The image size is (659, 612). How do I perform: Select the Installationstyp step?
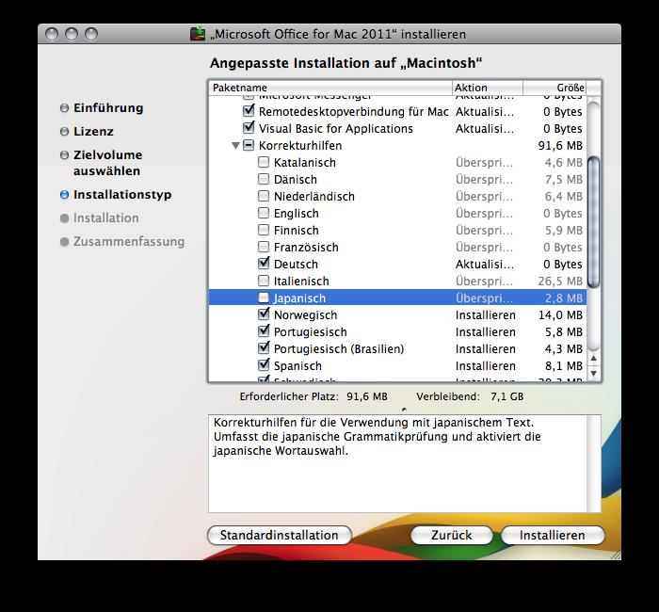click(x=122, y=195)
